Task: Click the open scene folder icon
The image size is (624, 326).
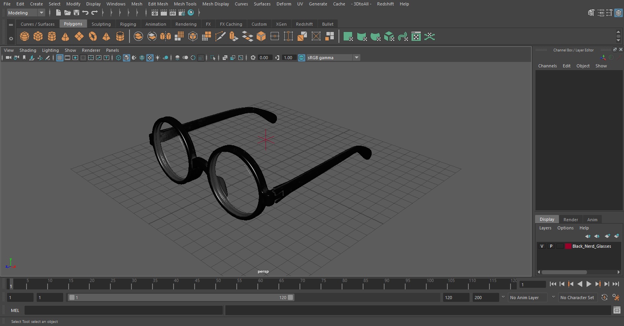Action: [67, 13]
